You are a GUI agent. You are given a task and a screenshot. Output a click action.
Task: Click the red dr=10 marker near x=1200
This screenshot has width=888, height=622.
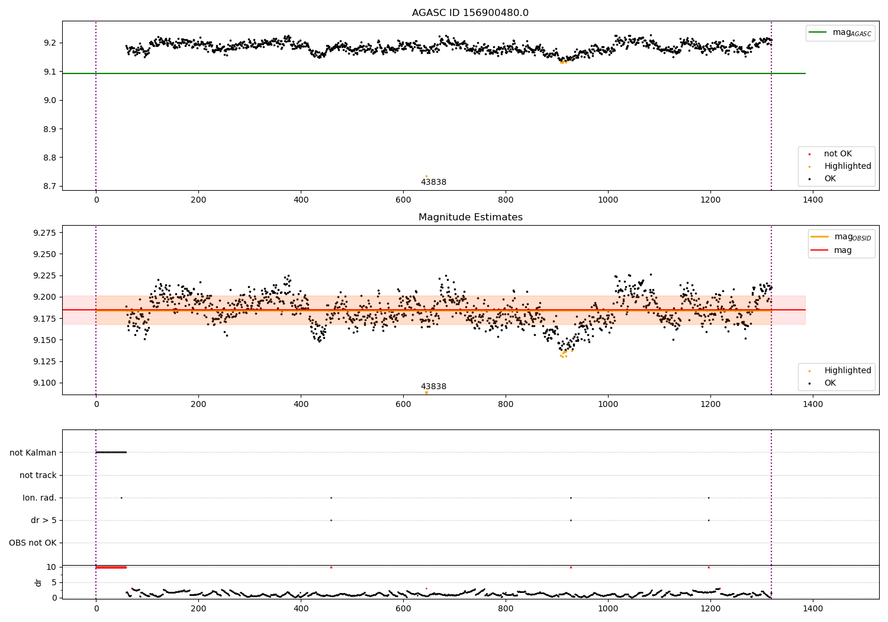tap(709, 567)
